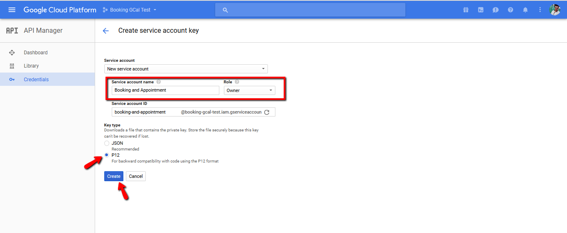567x233 pixels.
Task: Open the New service account dropdown
Action: (x=186, y=69)
